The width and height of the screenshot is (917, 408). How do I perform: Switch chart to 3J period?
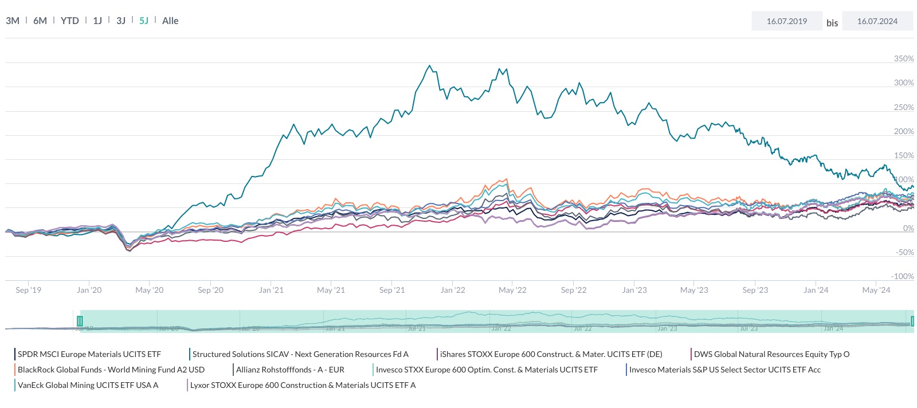coord(121,21)
